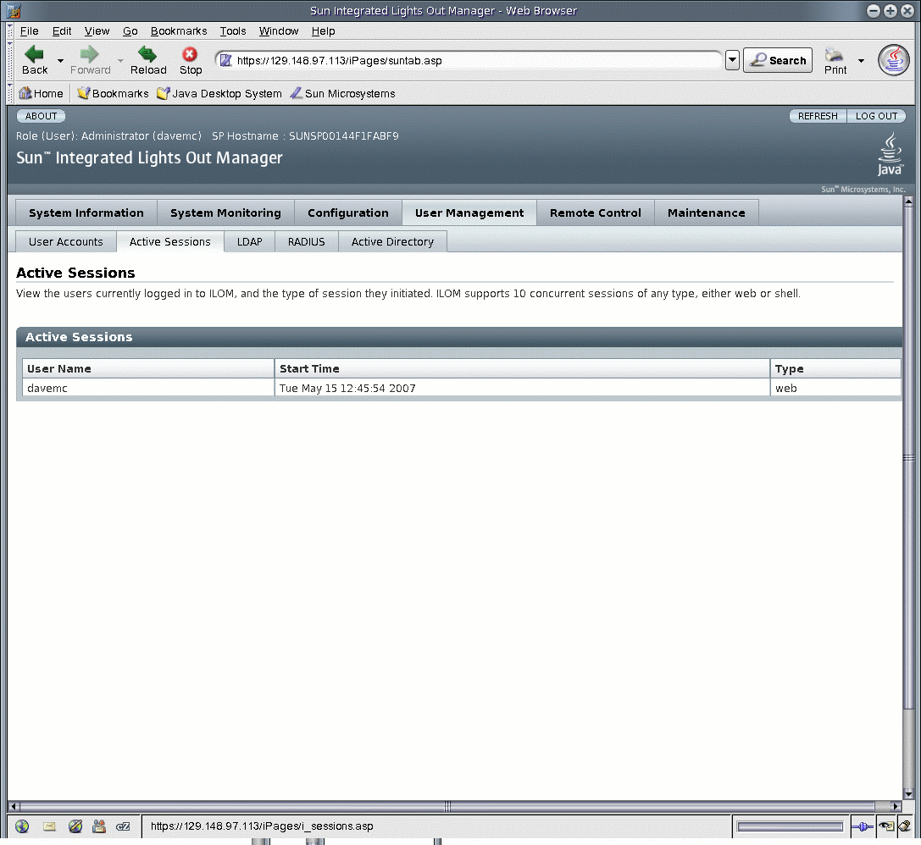Click the security lock icon in status bar
Viewport: 921px width, 845px height.
(x=905, y=827)
